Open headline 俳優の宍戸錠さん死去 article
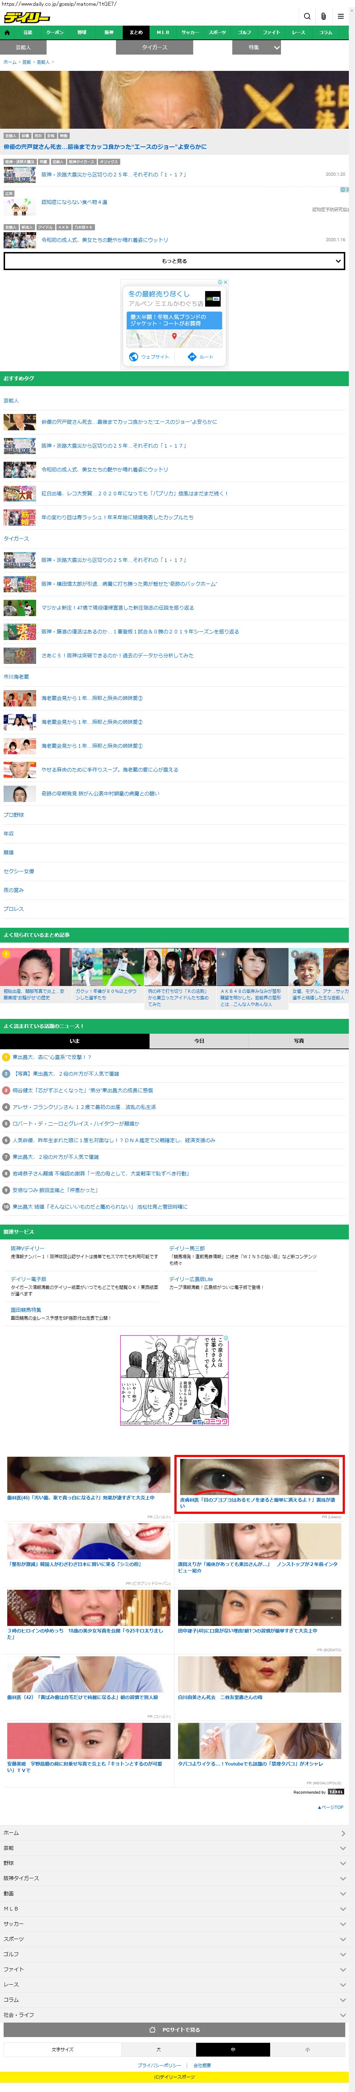 (105, 147)
